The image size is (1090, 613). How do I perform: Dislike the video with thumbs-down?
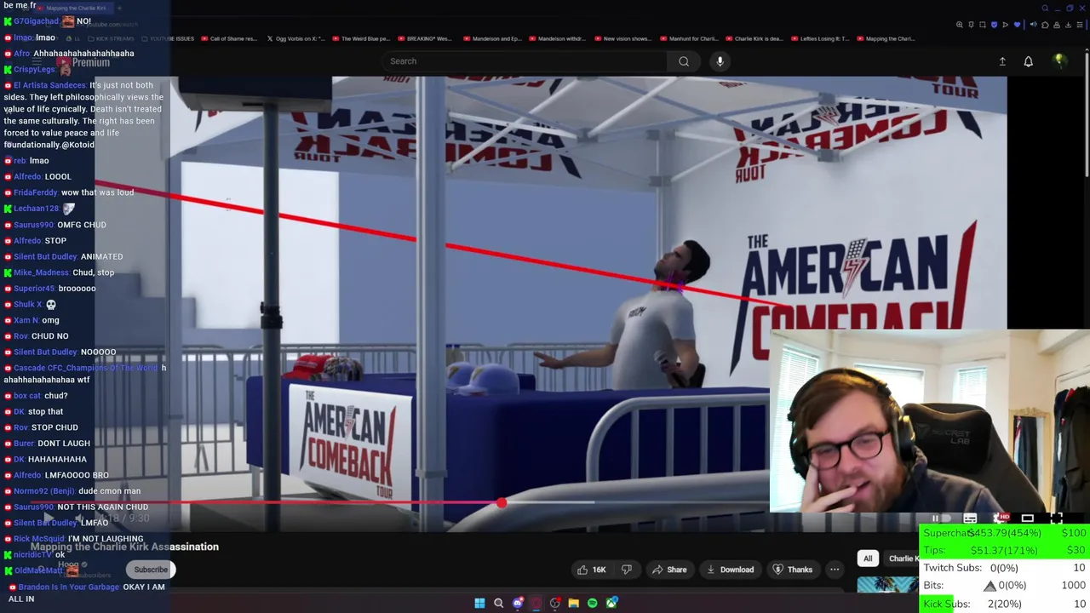(x=627, y=570)
